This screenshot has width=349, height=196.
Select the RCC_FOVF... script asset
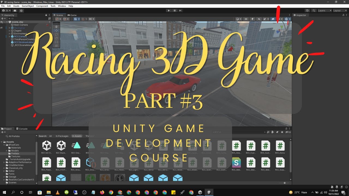point(61,164)
